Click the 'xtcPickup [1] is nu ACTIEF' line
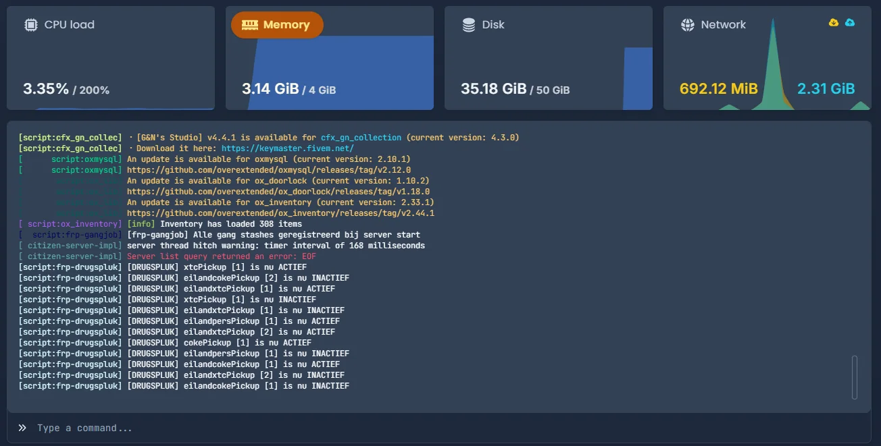The image size is (881, 446). tap(217, 267)
